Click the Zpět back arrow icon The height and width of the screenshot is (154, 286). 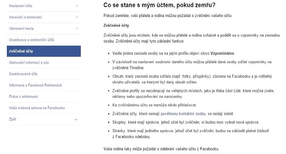click(76, 120)
